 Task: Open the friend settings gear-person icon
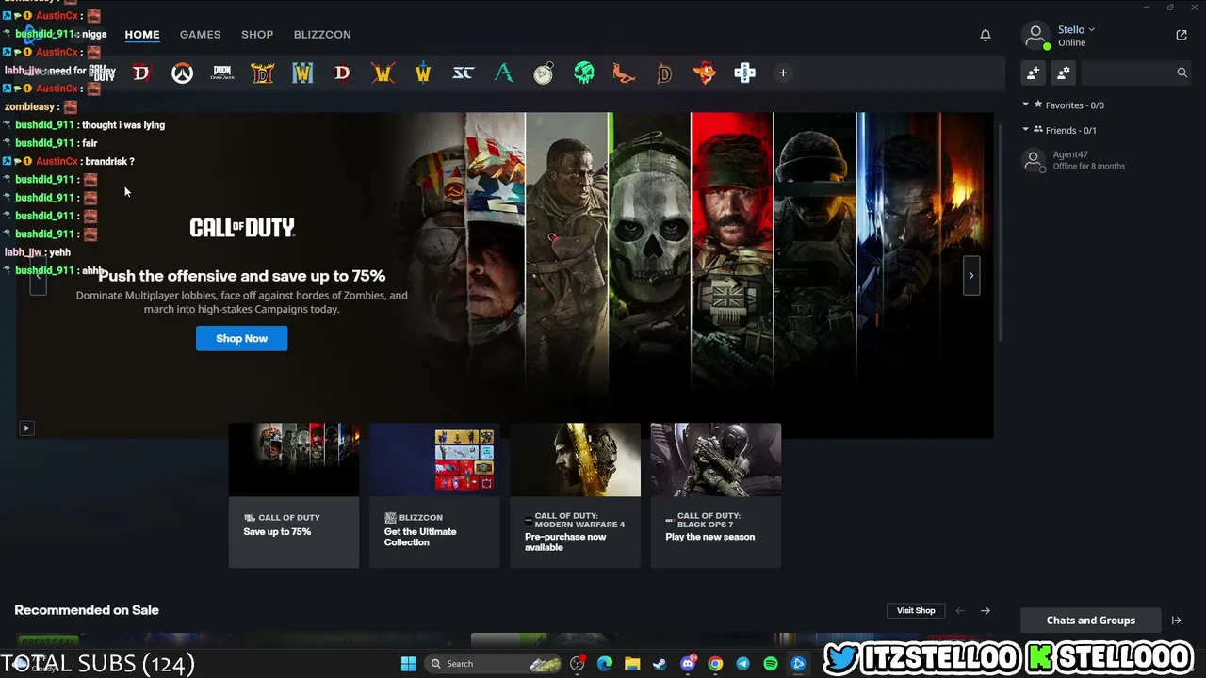point(1064,73)
